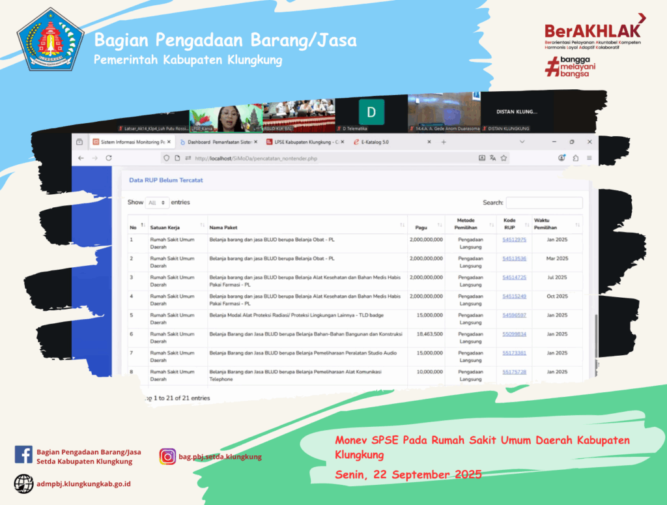The image size is (667, 505).
Task: Click the table Search input field
Action: 544,203
